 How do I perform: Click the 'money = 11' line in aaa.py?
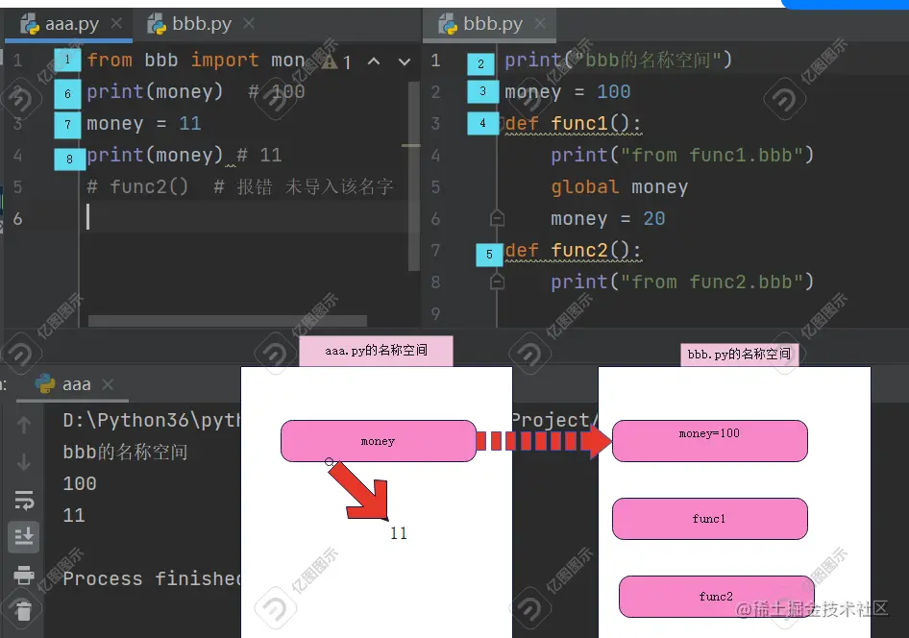(144, 123)
